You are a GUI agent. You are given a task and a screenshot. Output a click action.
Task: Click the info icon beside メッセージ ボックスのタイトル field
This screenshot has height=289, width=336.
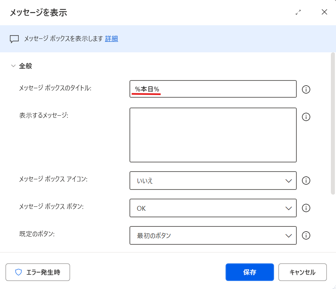click(x=306, y=89)
